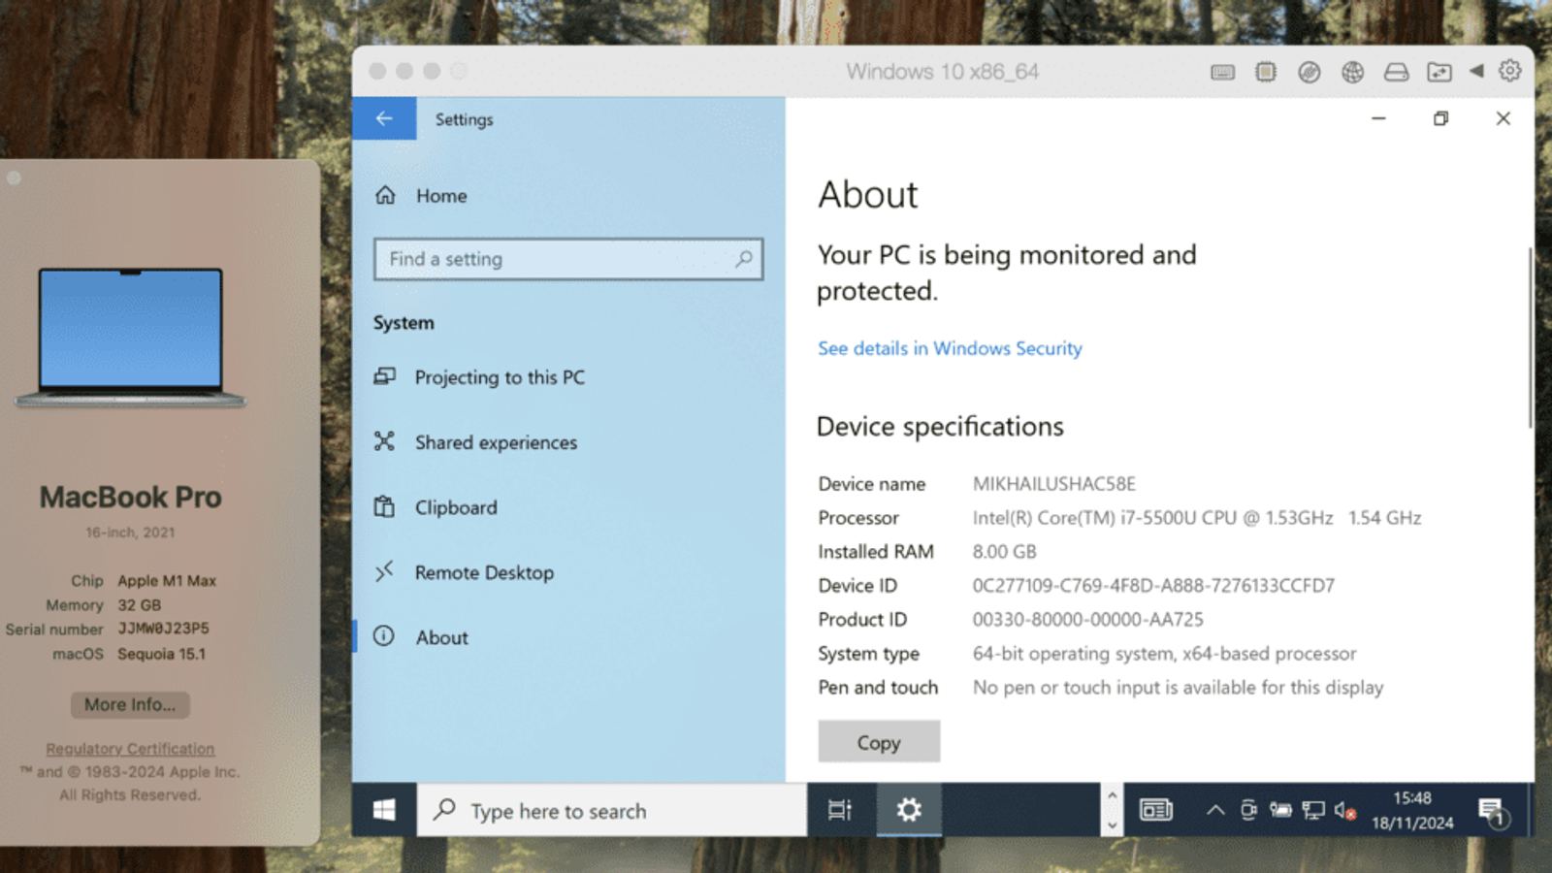Screen dimensions: 1552x873
Task: Click the CPU chip icon in the VM toolbar
Action: 1266,72
